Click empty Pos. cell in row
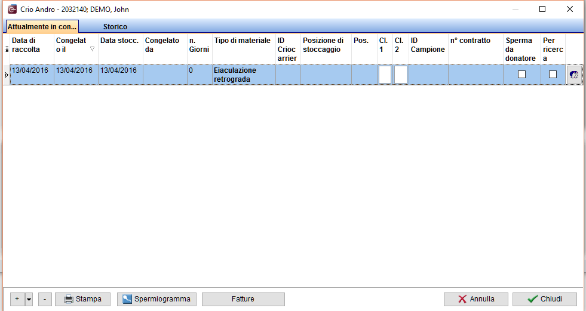The width and height of the screenshot is (586, 311). pyautogui.click(x=364, y=75)
